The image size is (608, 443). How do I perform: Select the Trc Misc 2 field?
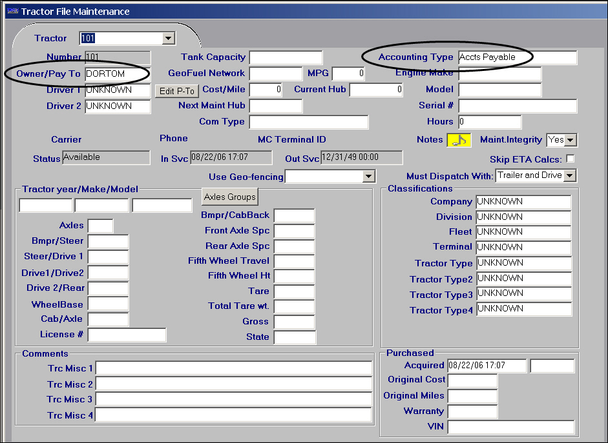pos(234,384)
